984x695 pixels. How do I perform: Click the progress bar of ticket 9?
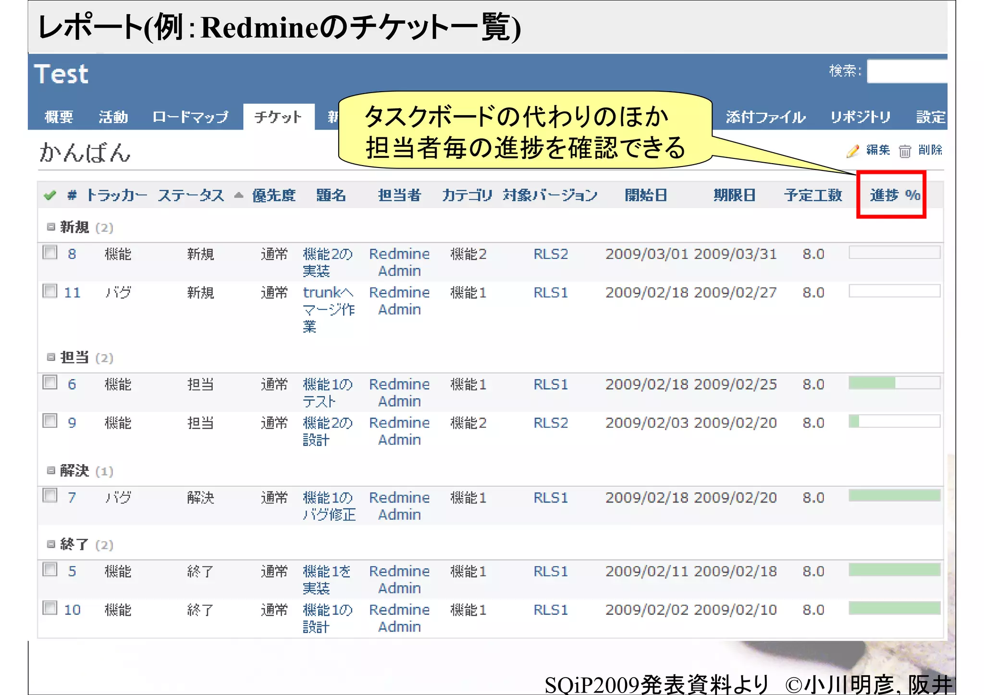894,421
